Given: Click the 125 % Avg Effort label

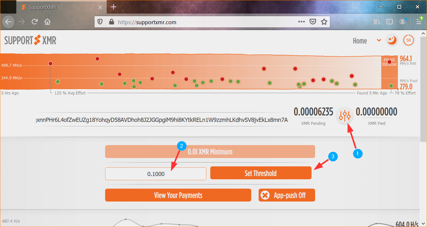Looking at the screenshot, I should click(x=70, y=93).
